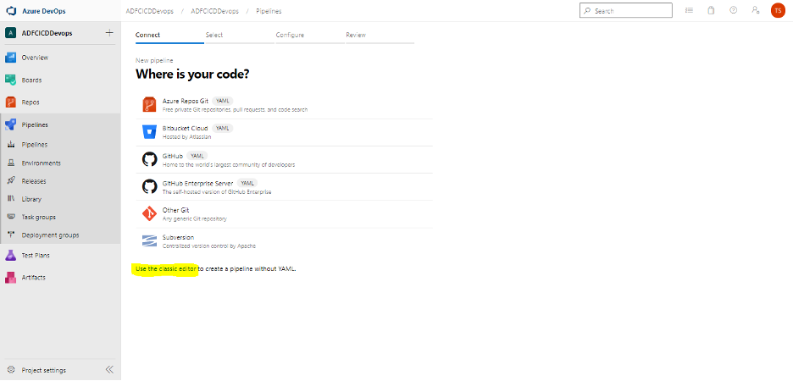Open Project settings label

pyautogui.click(x=43, y=370)
